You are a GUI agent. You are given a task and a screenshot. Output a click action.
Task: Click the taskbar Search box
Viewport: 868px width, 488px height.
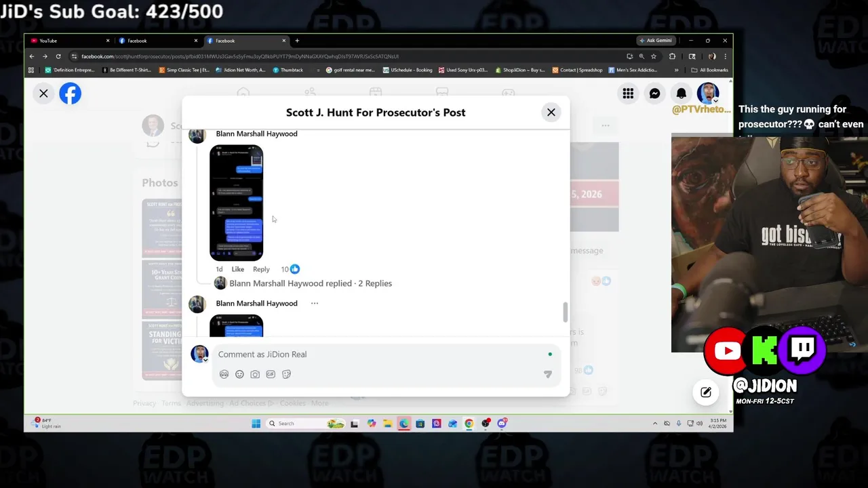(x=305, y=424)
